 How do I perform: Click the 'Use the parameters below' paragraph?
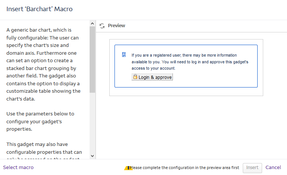[x=40, y=121]
